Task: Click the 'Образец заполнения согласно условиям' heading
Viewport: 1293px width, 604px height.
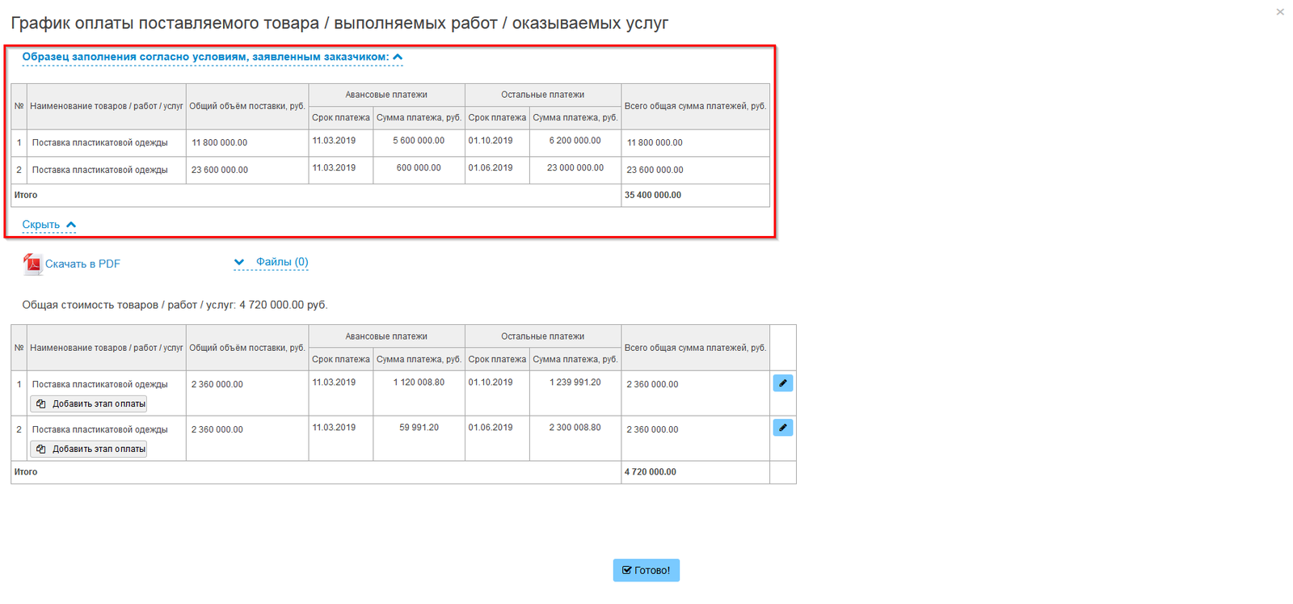Action: (x=205, y=57)
